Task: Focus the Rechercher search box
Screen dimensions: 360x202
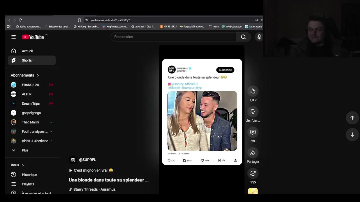Action: (173, 37)
